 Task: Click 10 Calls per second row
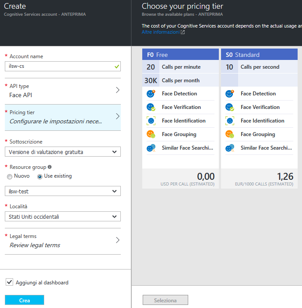[259, 67]
